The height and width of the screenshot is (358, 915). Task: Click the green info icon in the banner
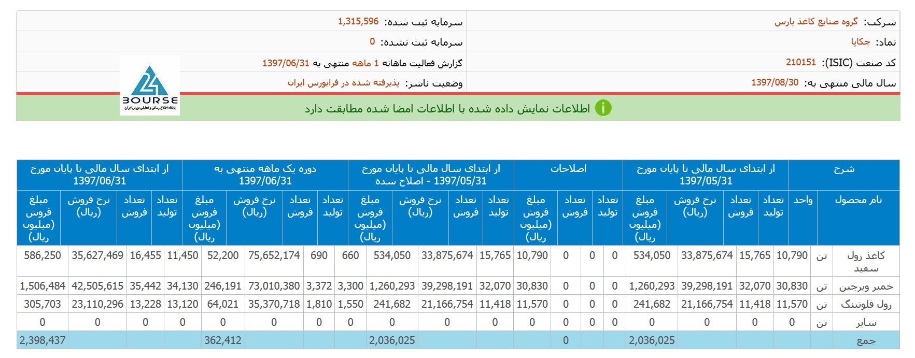pyautogui.click(x=603, y=108)
